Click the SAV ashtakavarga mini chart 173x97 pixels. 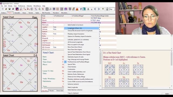110,70
